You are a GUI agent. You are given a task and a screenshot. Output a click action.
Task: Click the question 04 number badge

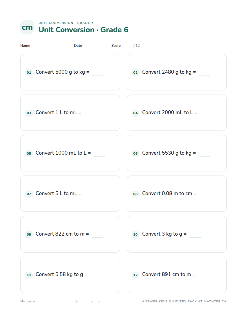135,113
